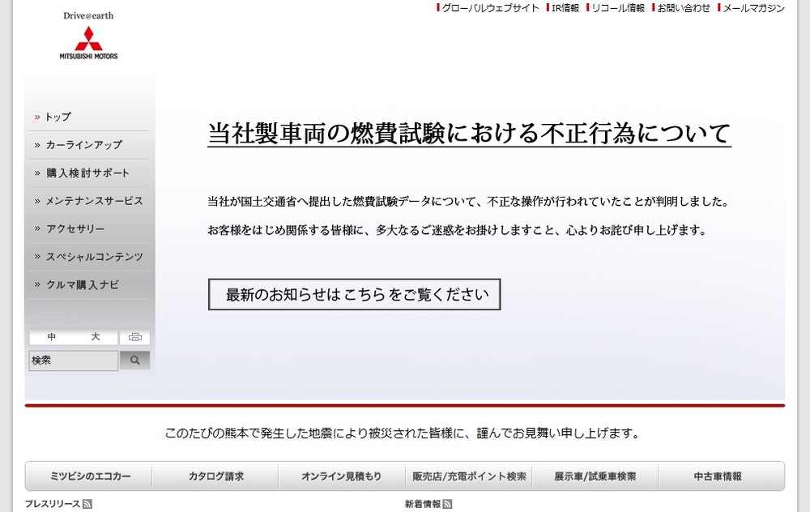This screenshot has height=512, width=810.
Task: Open the グローバルウェブサイト link
Action: click(487, 8)
